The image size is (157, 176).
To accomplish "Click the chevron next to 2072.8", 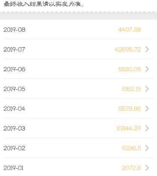I will click(x=147, y=168).
